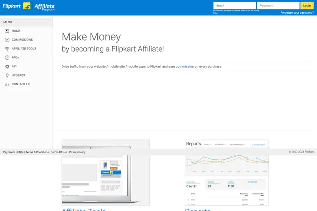Screen dimensions: 317x211
Task: Click the Affiliate Tools sidebar icon
Action: [x=7, y=49]
